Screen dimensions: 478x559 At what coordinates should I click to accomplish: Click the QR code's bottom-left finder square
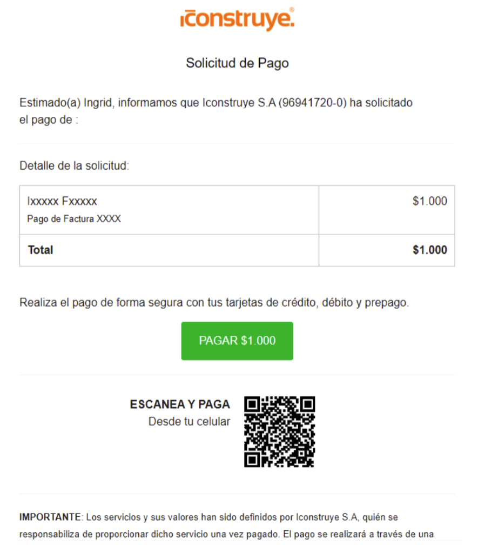tap(252, 458)
